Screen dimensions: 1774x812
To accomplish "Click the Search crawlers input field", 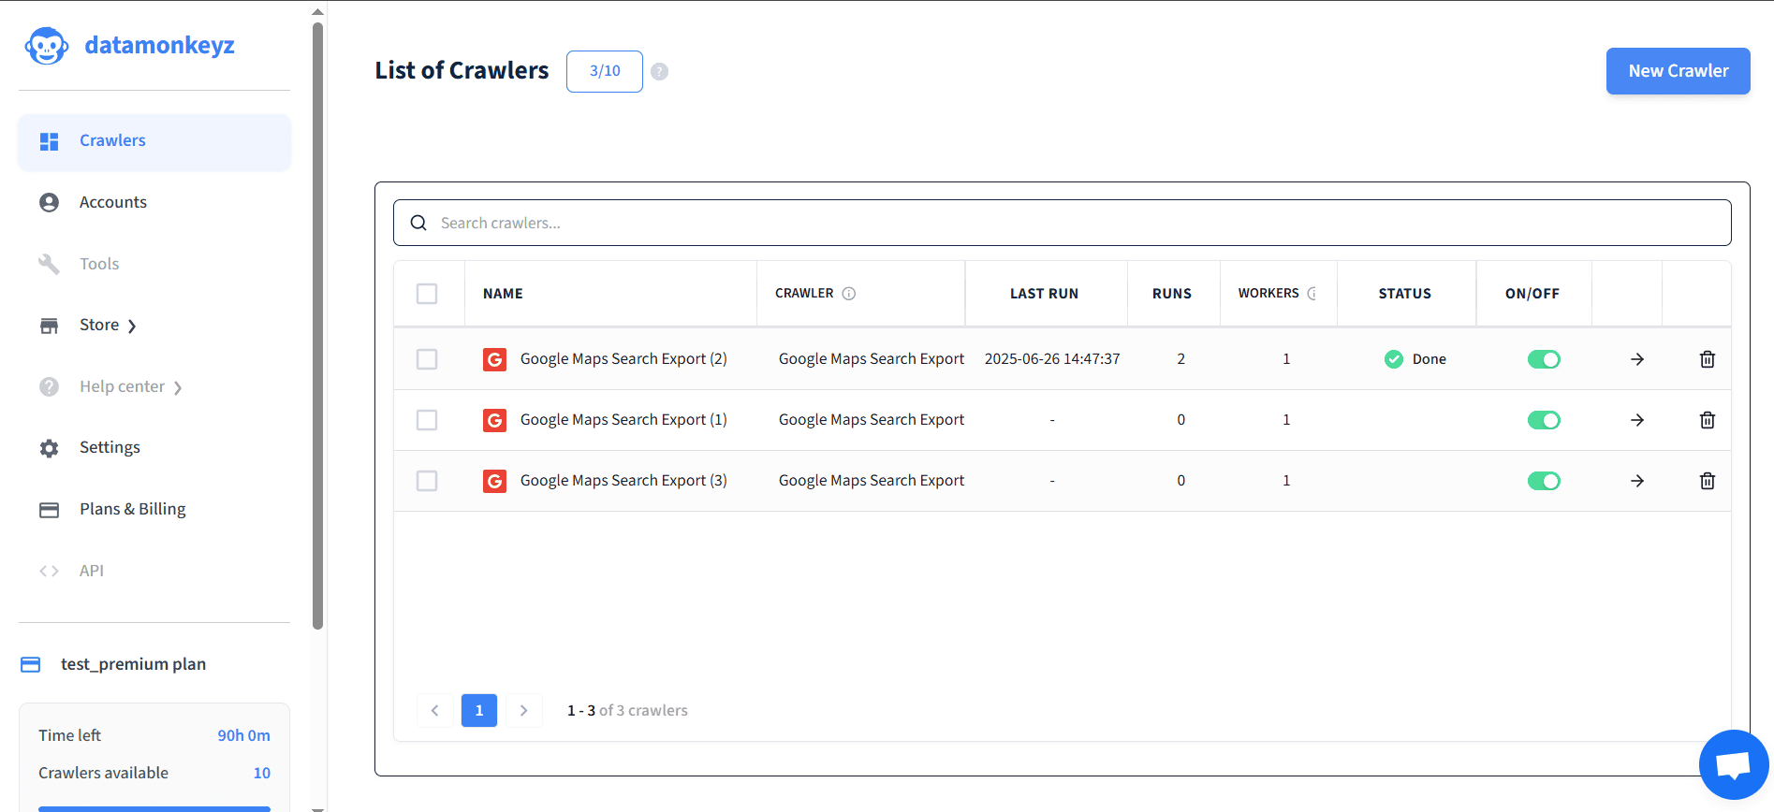I will 1063,223.
